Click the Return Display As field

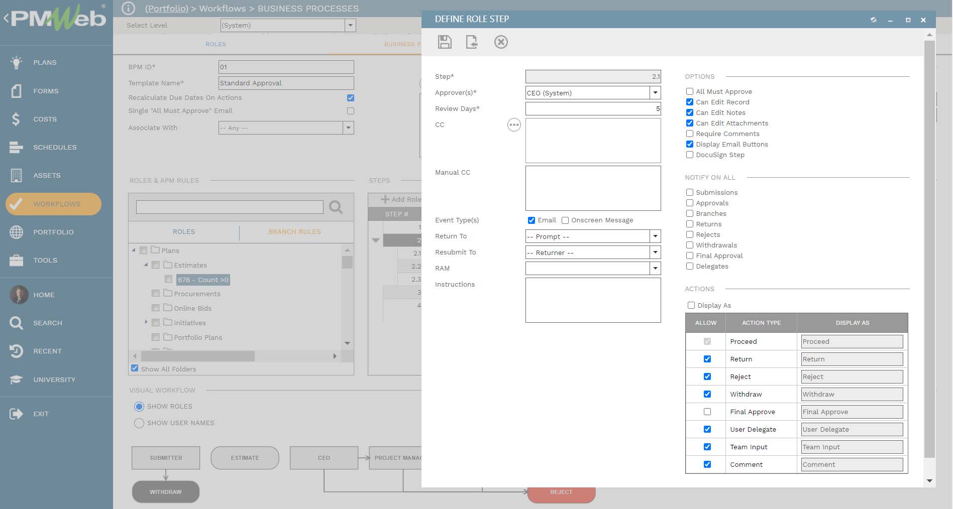852,359
